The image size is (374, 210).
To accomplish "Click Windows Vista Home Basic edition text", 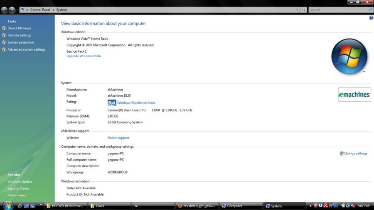I will pyautogui.click(x=87, y=39).
